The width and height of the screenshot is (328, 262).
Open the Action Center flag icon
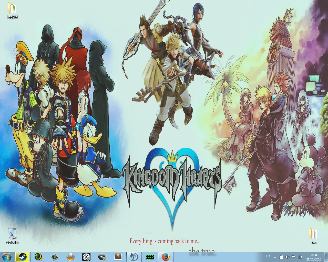[294, 257]
